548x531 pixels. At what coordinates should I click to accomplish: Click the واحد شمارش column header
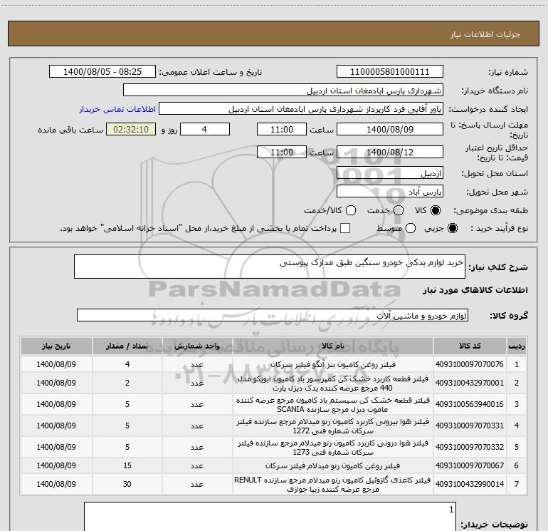(197, 346)
